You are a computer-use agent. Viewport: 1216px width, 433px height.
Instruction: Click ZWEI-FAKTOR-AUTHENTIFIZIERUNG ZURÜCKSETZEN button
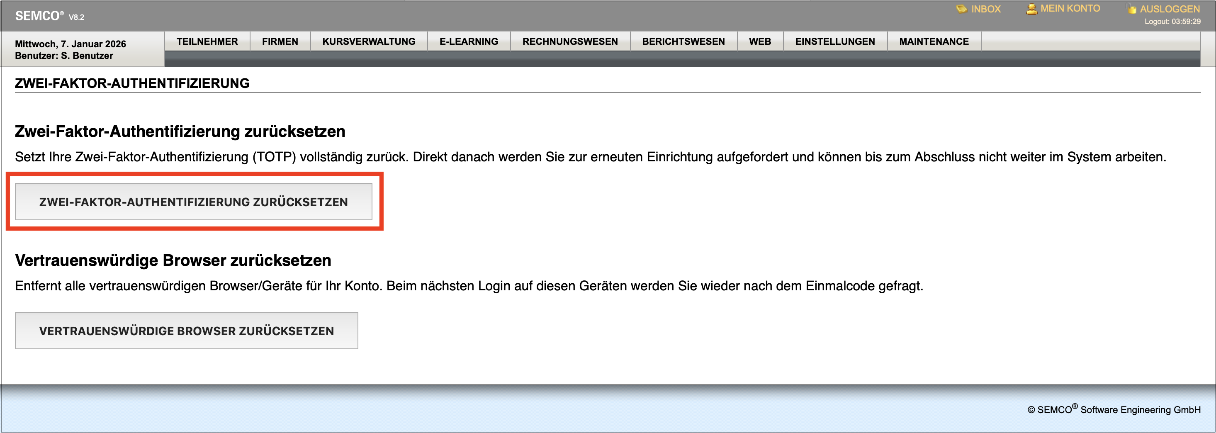(x=193, y=202)
